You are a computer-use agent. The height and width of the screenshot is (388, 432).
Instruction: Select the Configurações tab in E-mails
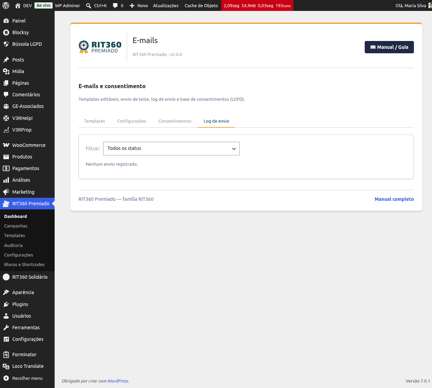[132, 121]
